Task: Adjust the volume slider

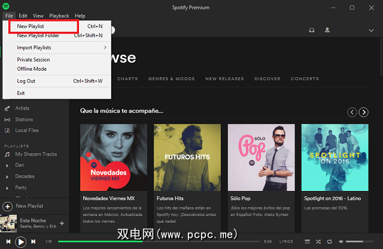Action: (x=360, y=242)
